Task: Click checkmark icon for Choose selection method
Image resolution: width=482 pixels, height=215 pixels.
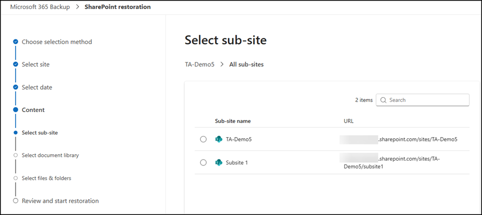Action: coord(16,42)
